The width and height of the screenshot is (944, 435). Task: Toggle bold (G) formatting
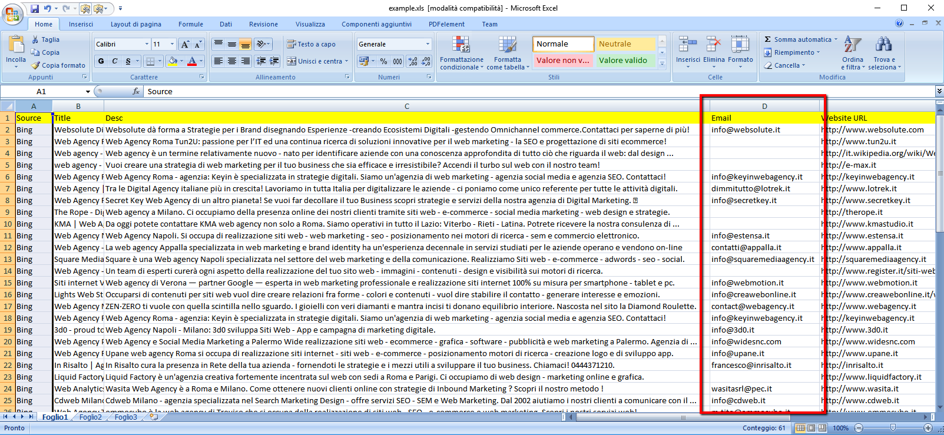(101, 61)
